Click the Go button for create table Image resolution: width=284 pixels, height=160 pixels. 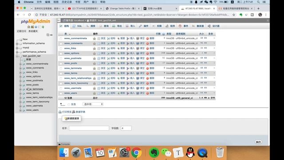click(258, 142)
